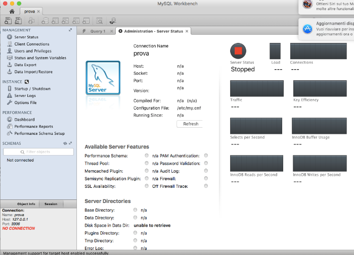Click the Performance Schema status indicator

coord(147,156)
